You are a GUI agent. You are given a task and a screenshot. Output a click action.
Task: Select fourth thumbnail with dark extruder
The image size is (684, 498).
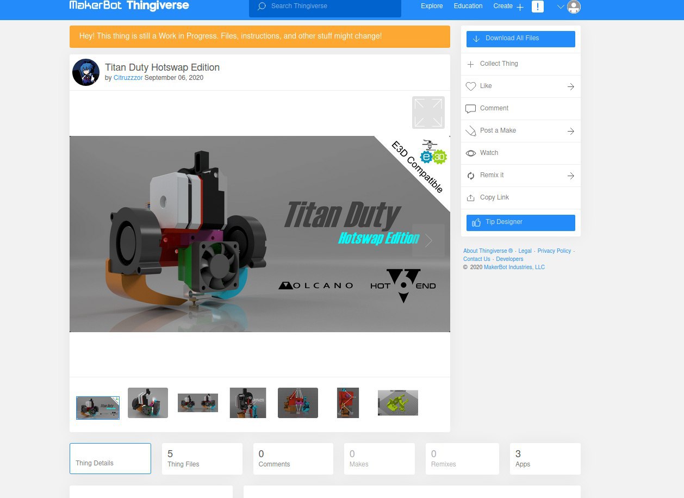pyautogui.click(x=248, y=403)
